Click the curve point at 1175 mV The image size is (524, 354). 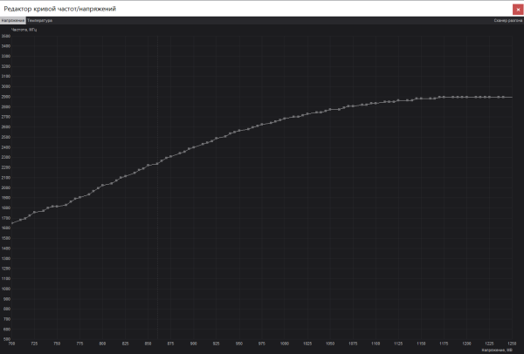coord(443,97)
